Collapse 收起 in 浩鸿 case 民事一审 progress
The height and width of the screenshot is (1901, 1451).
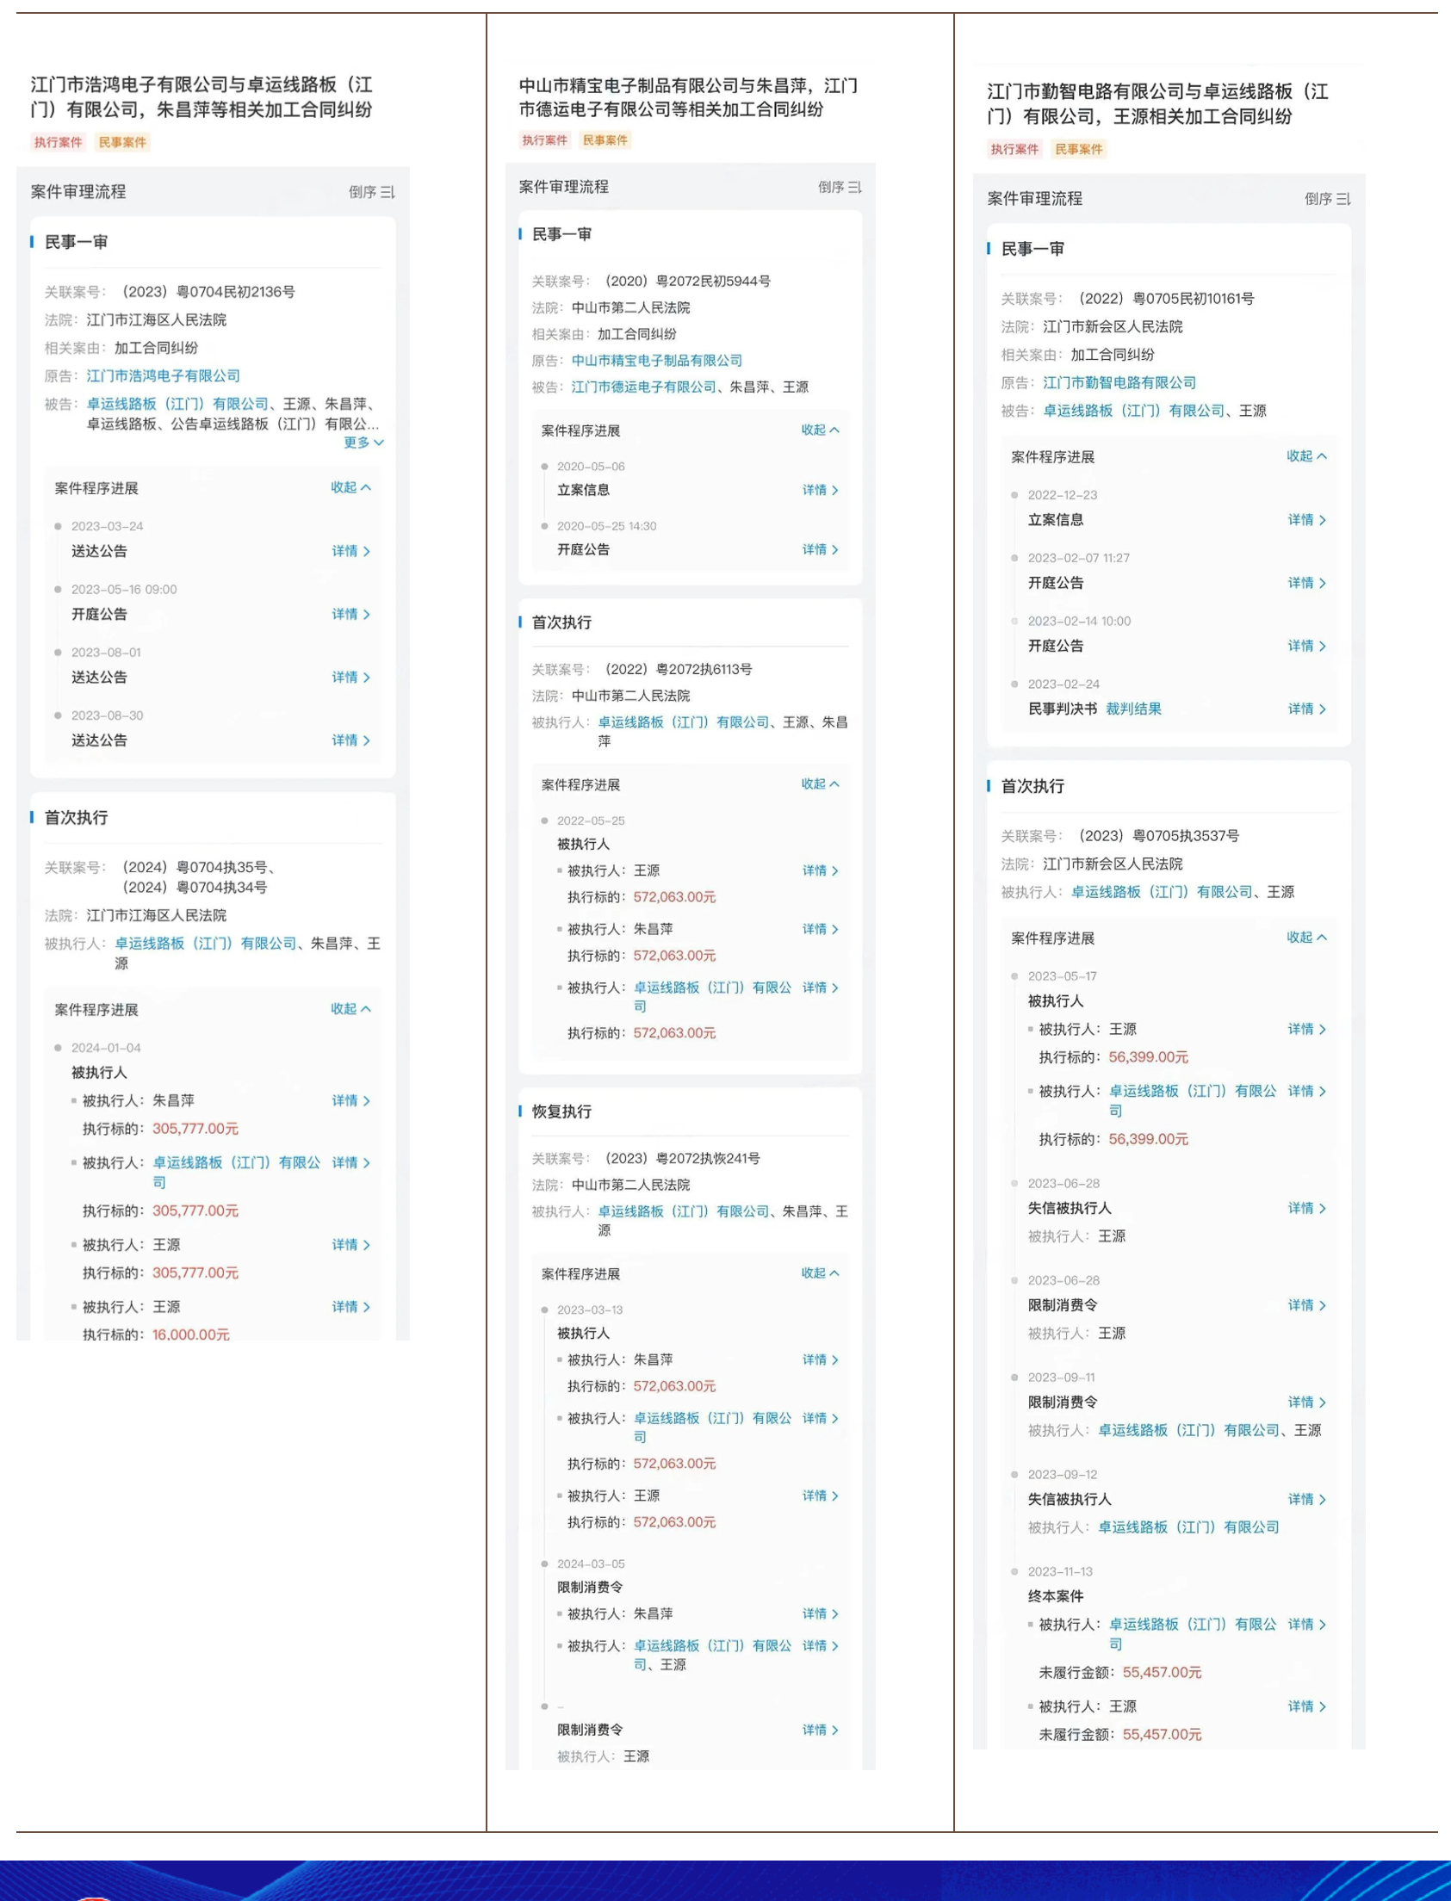350,487
